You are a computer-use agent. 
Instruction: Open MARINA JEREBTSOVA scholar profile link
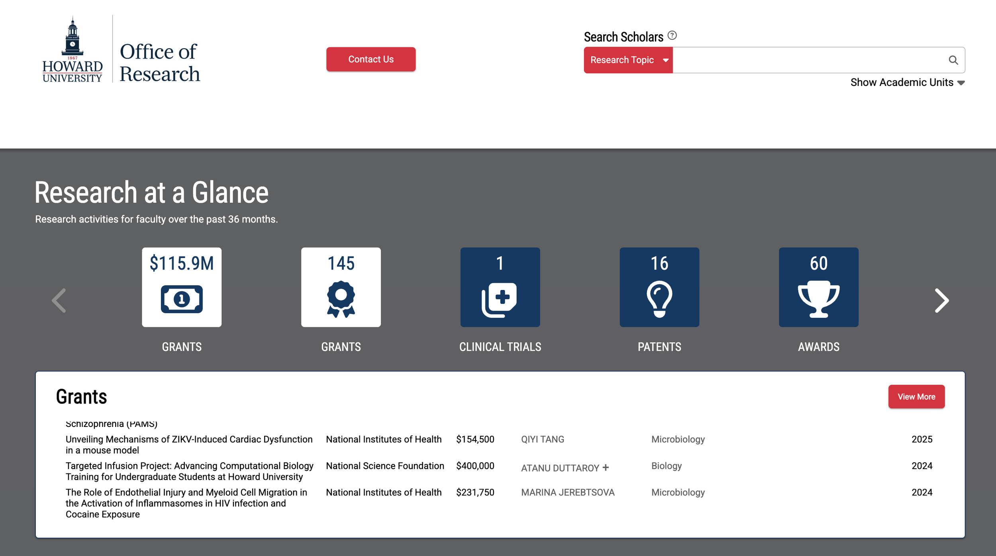tap(567, 492)
